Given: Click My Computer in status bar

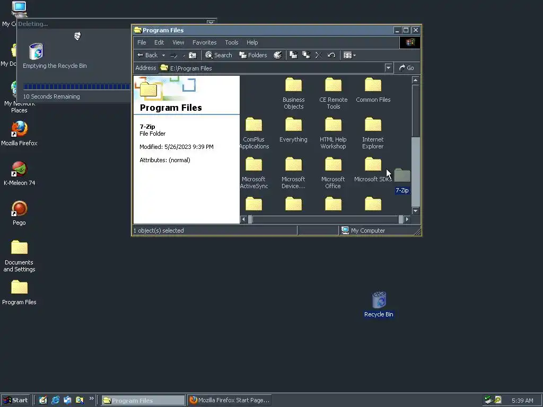Looking at the screenshot, I should click(x=363, y=231).
